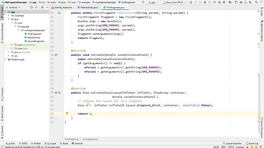This screenshot has width=264, height=148.
Task: Click the read-only lock icon in status bar
Action: [x=247, y=147]
